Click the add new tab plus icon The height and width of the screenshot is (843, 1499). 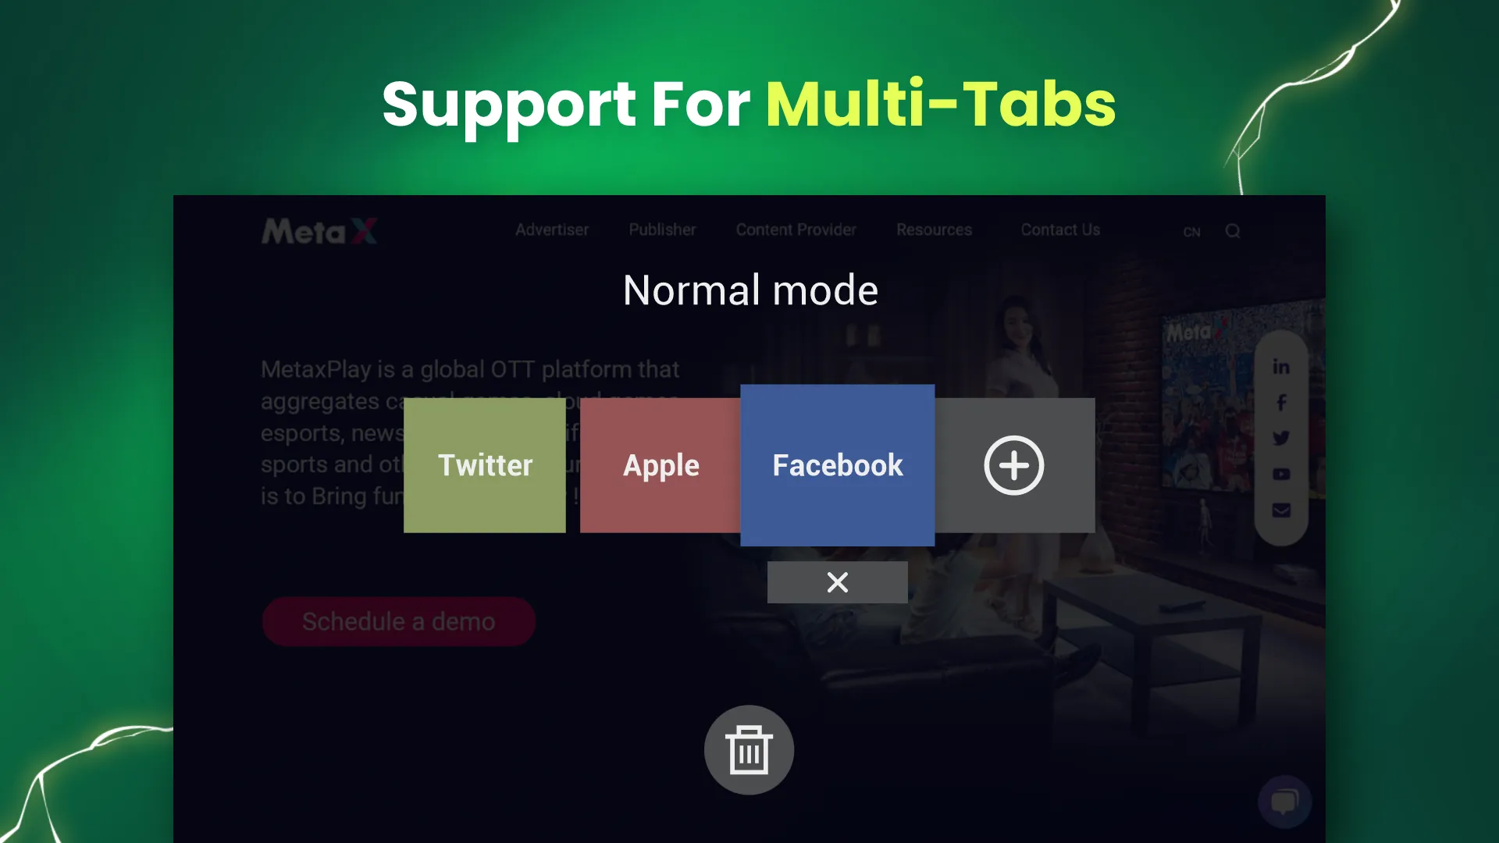coord(1014,465)
